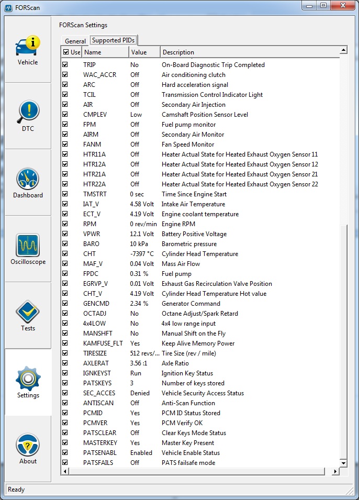Screen dimensions: 359x500
Task: Toggle the CHT row checkbox
Action: [65, 253]
